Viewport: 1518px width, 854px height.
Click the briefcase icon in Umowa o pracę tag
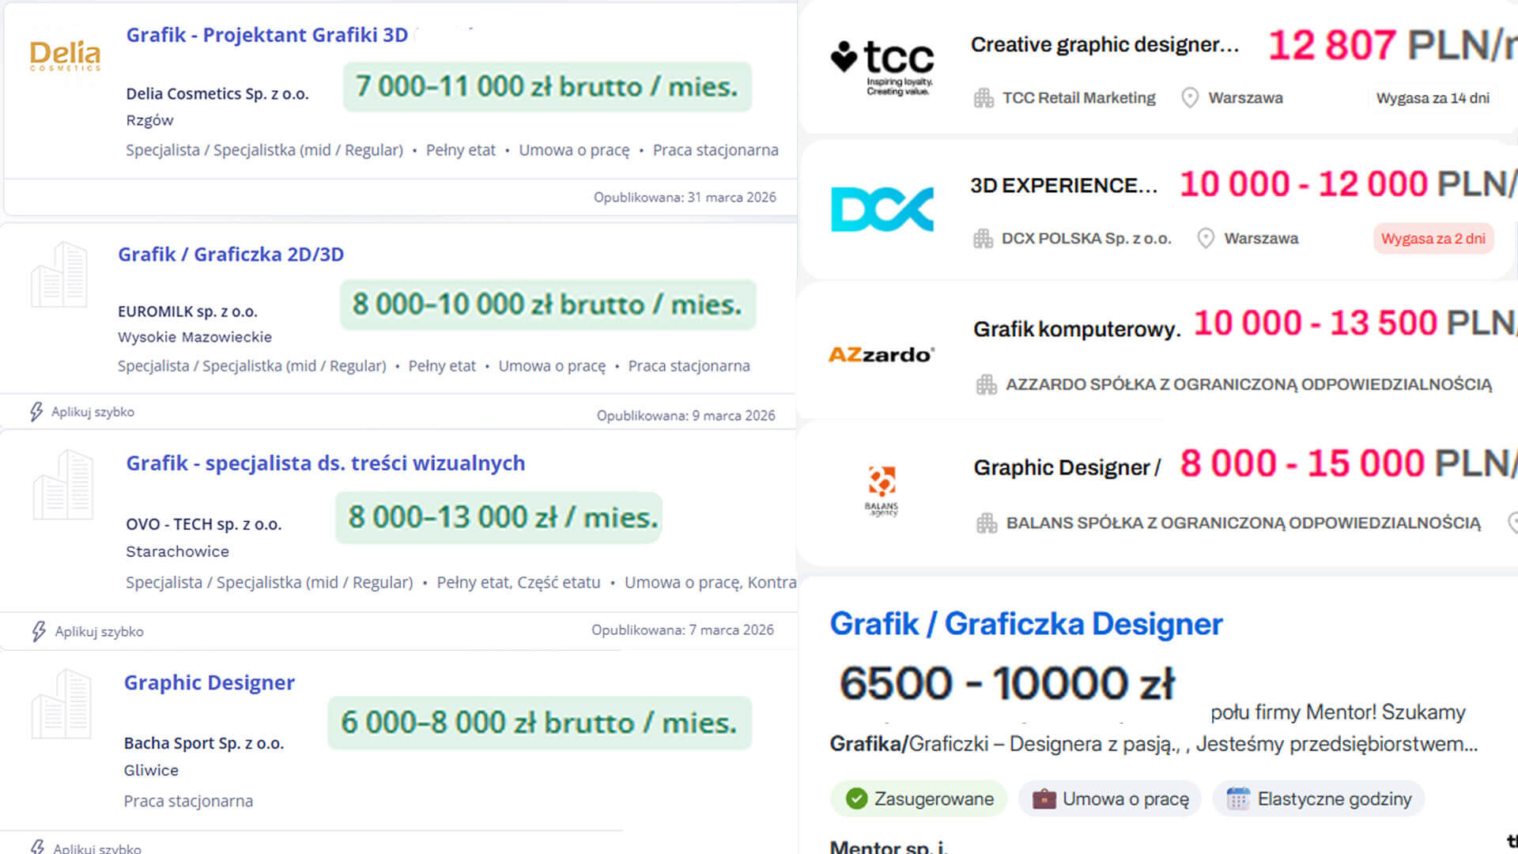(1044, 799)
